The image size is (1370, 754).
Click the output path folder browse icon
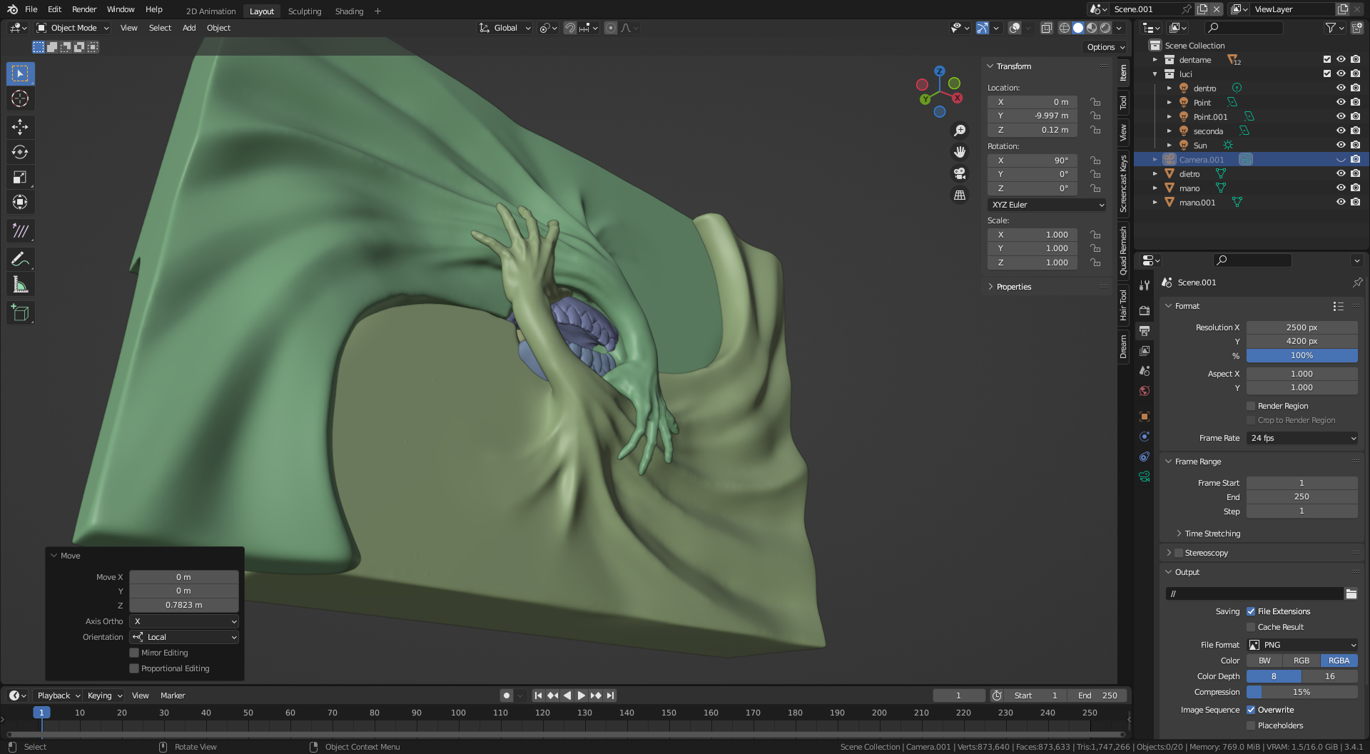[x=1351, y=593]
